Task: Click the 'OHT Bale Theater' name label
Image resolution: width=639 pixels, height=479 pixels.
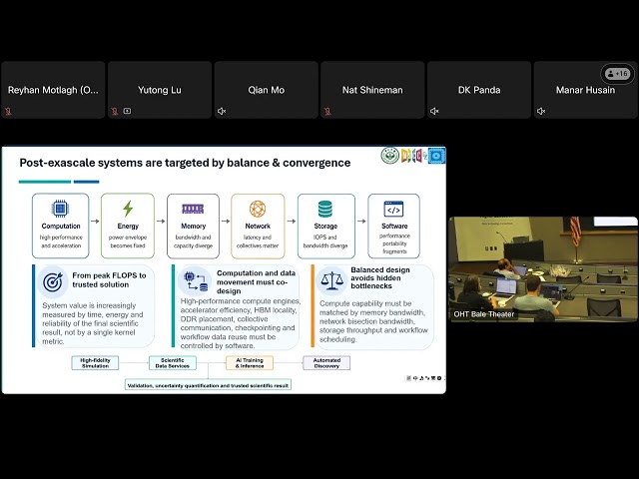Action: pos(483,314)
